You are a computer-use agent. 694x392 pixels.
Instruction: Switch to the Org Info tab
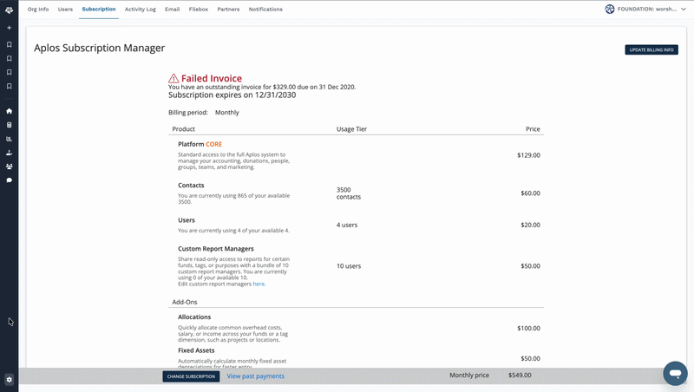click(x=38, y=10)
